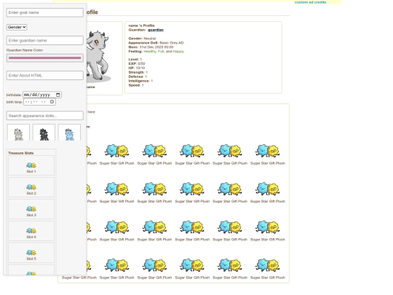Click the 'Basic Grey AD' appearance doll value
The height and width of the screenshot is (295, 393).
[172, 43]
